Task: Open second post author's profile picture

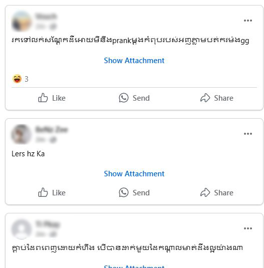Action: click(22, 134)
